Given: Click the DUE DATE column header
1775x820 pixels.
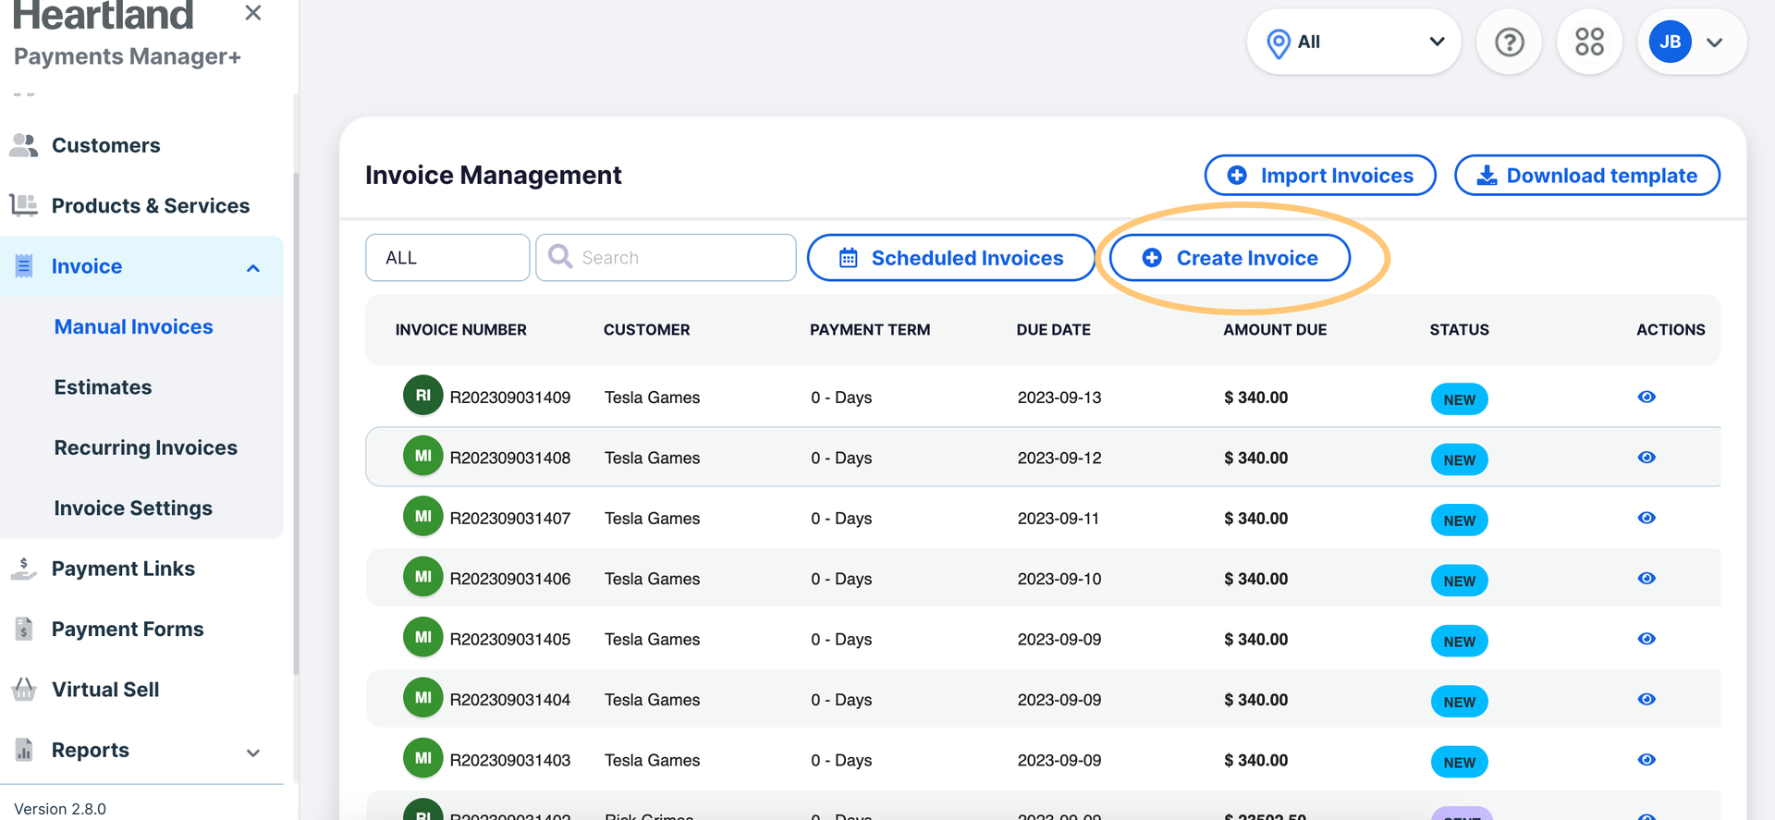Looking at the screenshot, I should (x=1053, y=329).
